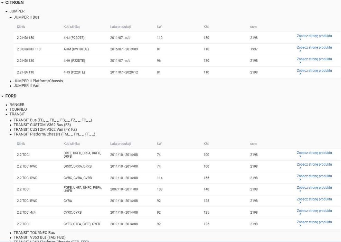Select engine code AHM (DW10FUE)
This screenshot has height=242, width=341.
coord(76,49)
